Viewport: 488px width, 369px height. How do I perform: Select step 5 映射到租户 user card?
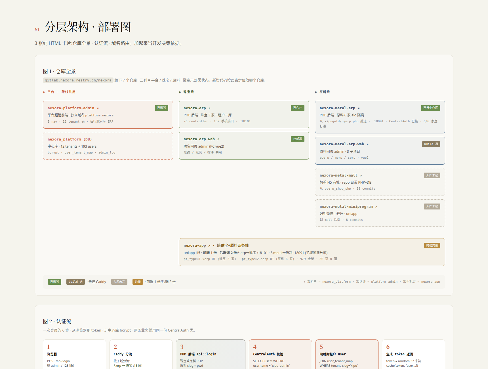[x=347, y=354]
